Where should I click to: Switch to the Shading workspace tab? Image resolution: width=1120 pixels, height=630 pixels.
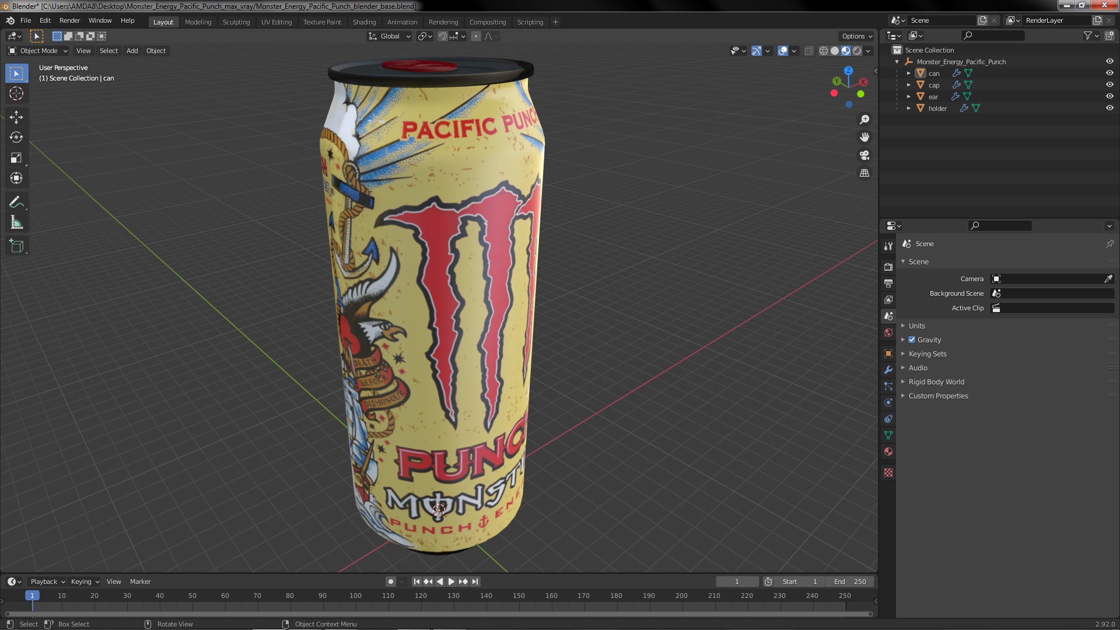(364, 22)
